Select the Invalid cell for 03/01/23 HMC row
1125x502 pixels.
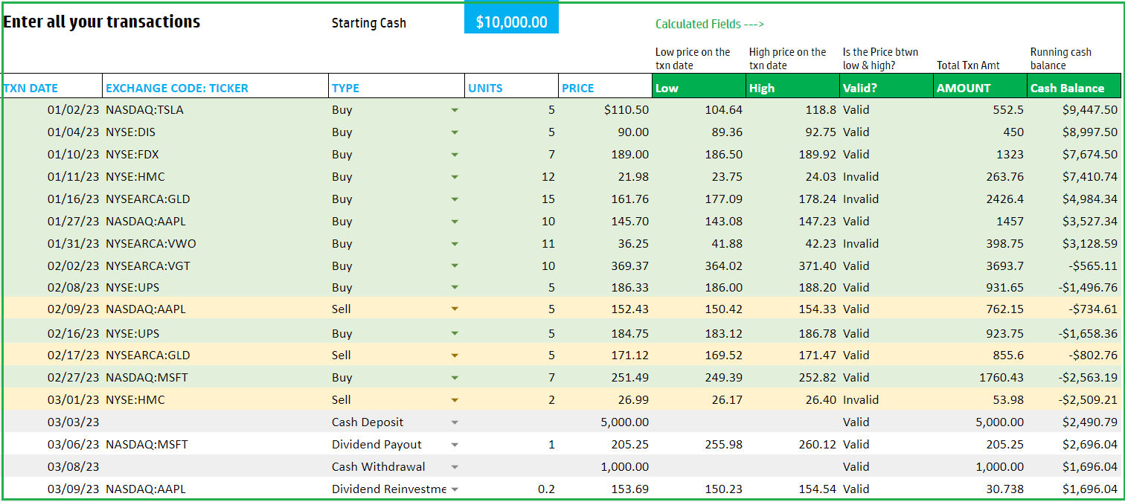click(886, 400)
